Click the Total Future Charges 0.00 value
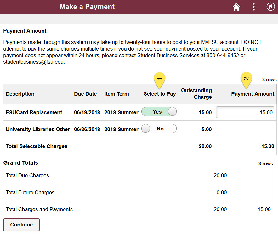This screenshot has width=278, height=234. (222, 192)
